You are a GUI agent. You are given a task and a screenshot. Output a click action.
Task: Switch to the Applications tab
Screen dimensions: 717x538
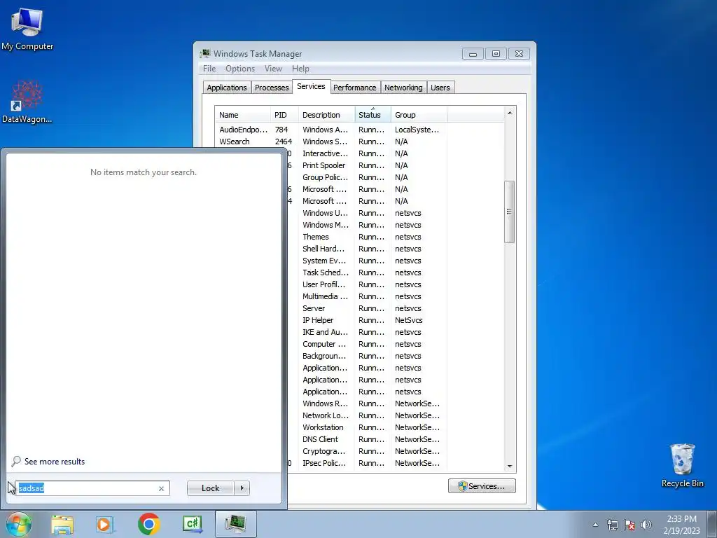(226, 88)
